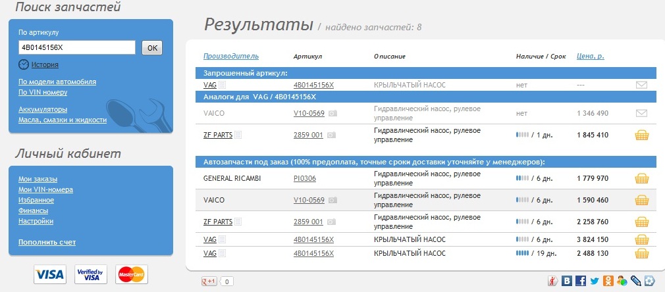The height and width of the screenshot is (292, 665).
Task: Open photo icon next to V10-0569 analog
Action: (x=333, y=113)
